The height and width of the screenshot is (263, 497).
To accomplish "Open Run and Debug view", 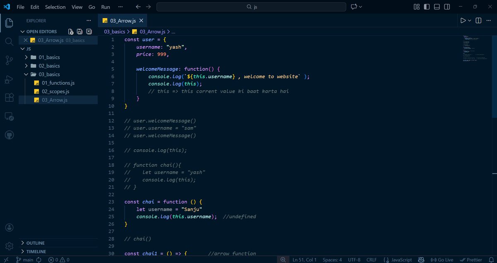I will click(x=9, y=79).
